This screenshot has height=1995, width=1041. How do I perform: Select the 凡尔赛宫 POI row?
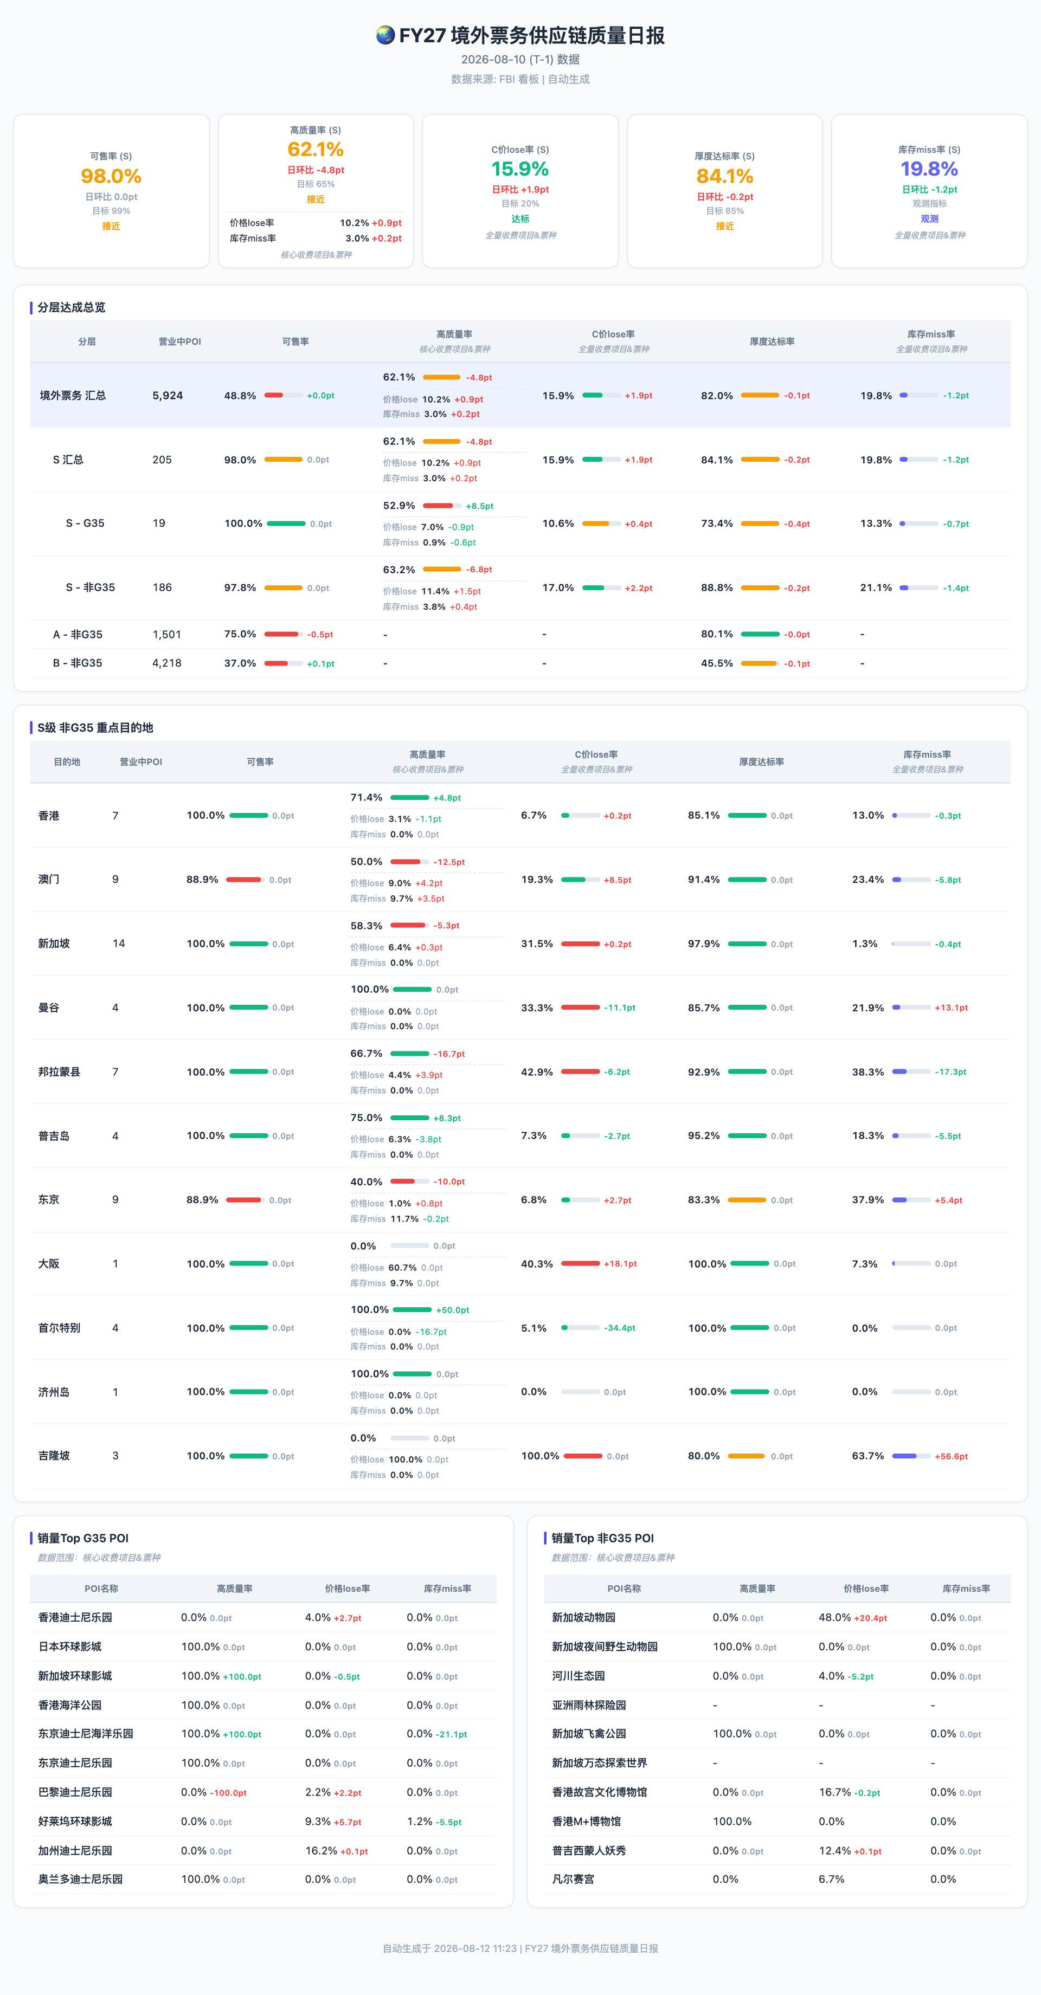[x=777, y=1879]
